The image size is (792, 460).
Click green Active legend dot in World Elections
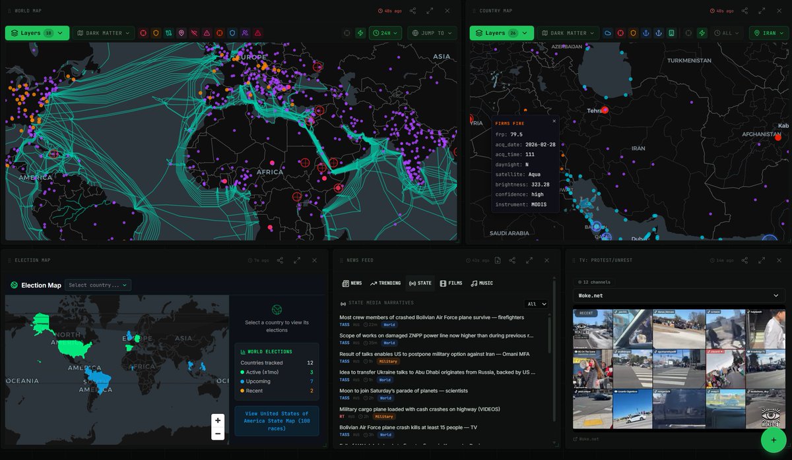click(243, 372)
